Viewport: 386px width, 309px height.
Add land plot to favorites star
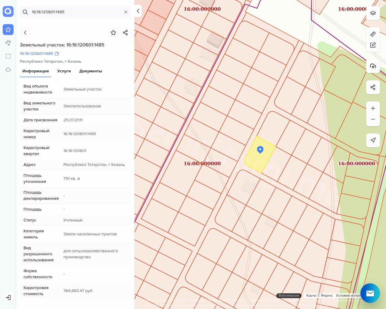113,33
